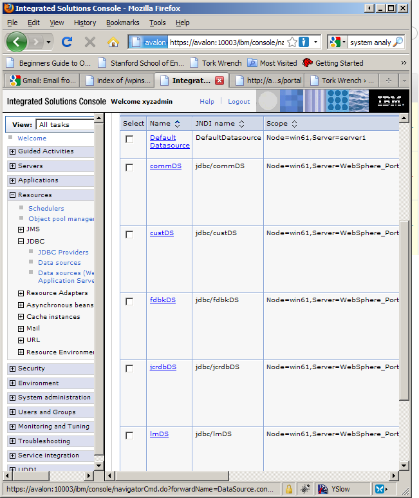Click the grayed Forward arrow button
419x498 pixels.
[x=36, y=42]
